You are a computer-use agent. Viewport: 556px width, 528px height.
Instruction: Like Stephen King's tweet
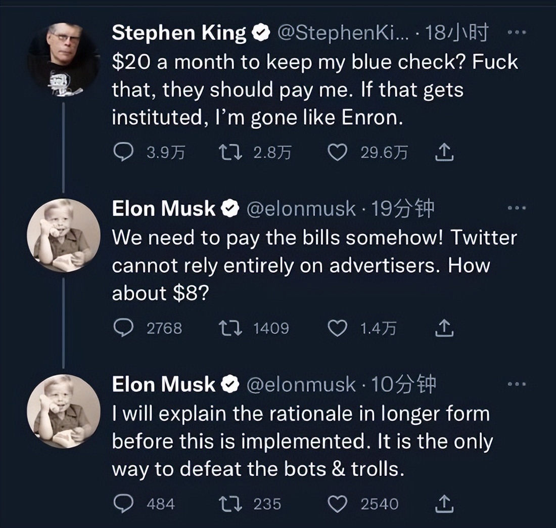point(338,153)
